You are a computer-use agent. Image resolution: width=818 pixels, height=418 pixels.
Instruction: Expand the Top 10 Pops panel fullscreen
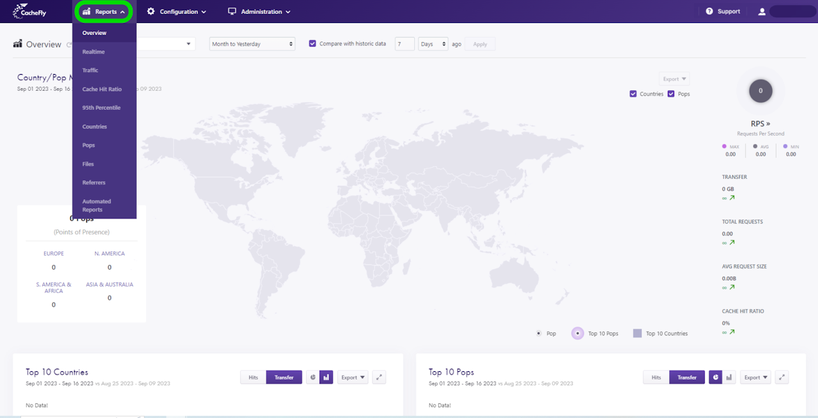click(x=782, y=378)
